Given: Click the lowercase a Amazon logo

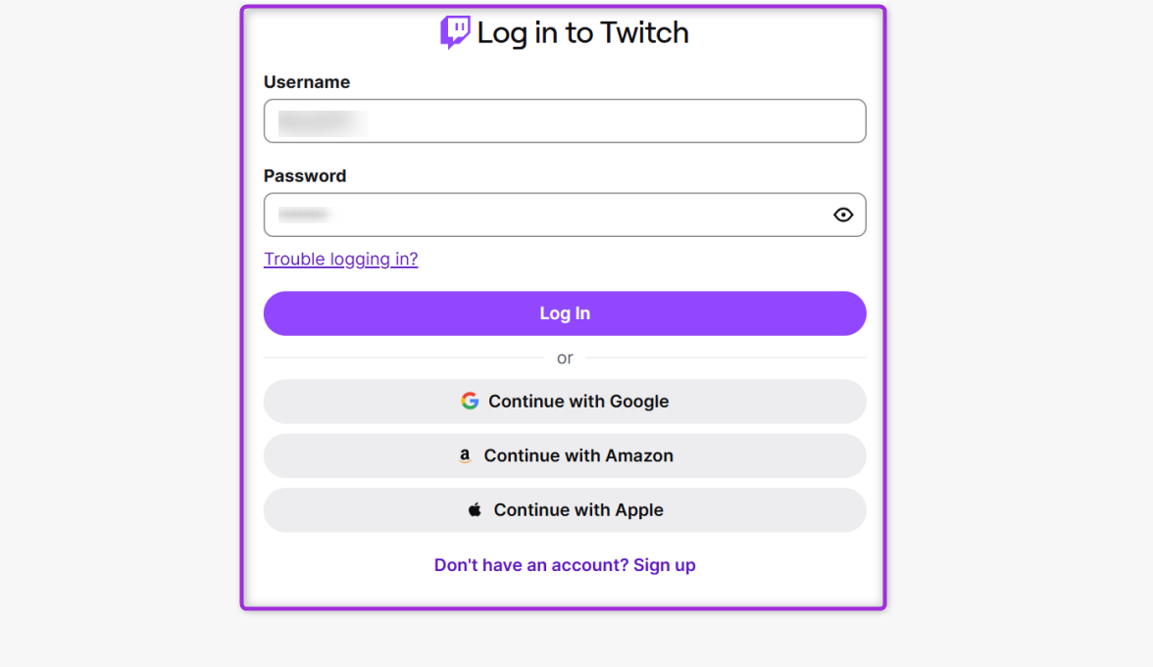Looking at the screenshot, I should point(464,454).
